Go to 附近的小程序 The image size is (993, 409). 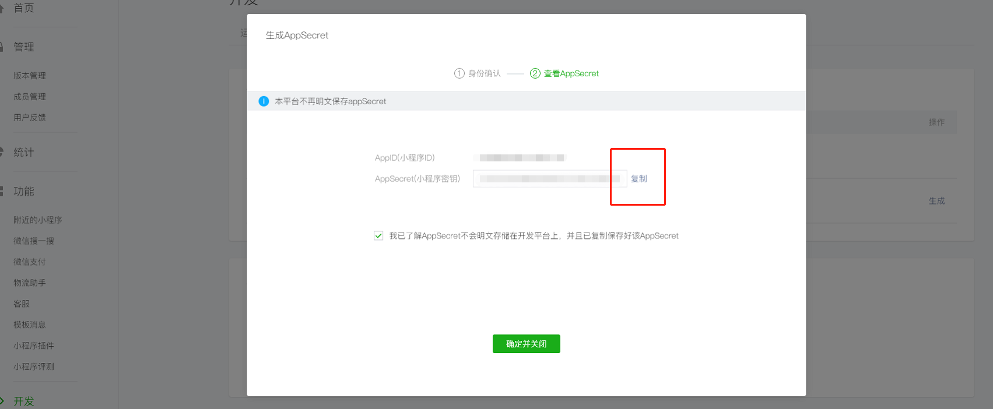pos(38,220)
